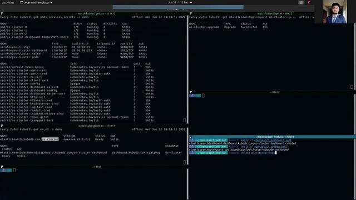Click the 'opensearch_upgrade.yaml' underlined filename

[271, 147]
